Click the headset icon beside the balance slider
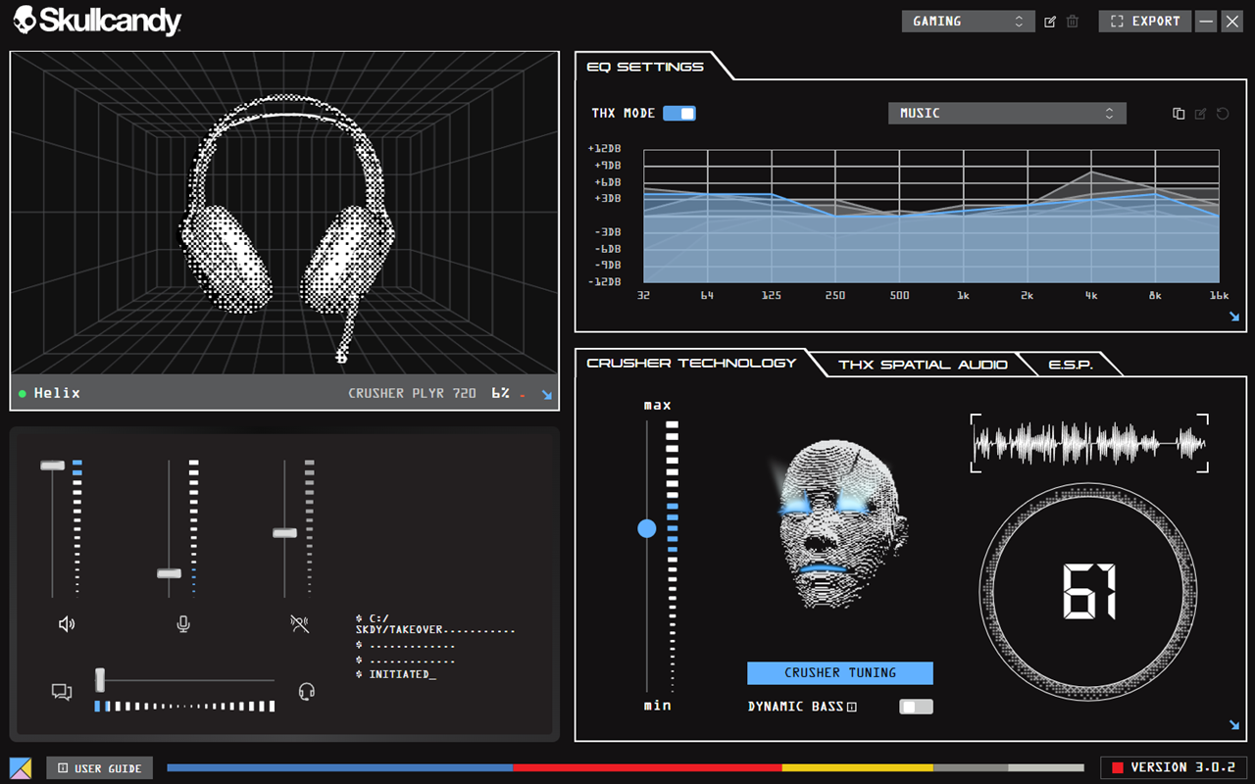The height and width of the screenshot is (784, 1255). coord(306,692)
